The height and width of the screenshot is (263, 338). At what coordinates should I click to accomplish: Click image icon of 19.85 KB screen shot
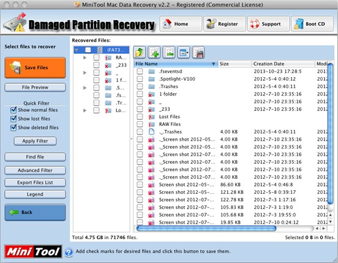151,223
